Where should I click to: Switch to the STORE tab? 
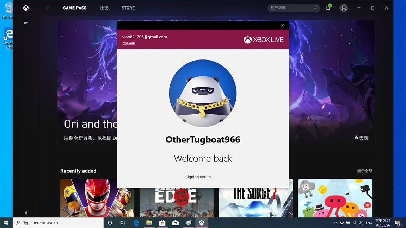(128, 8)
